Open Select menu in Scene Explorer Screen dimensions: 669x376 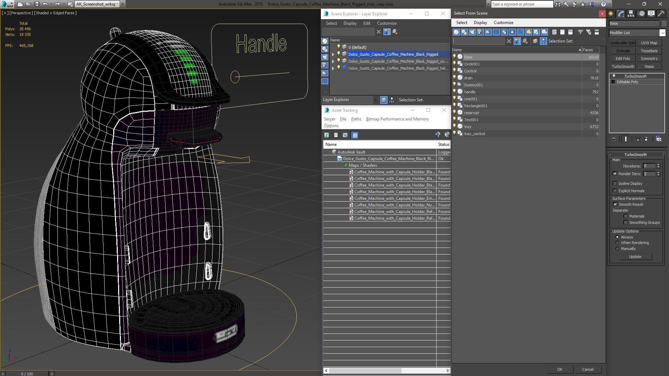[331, 23]
